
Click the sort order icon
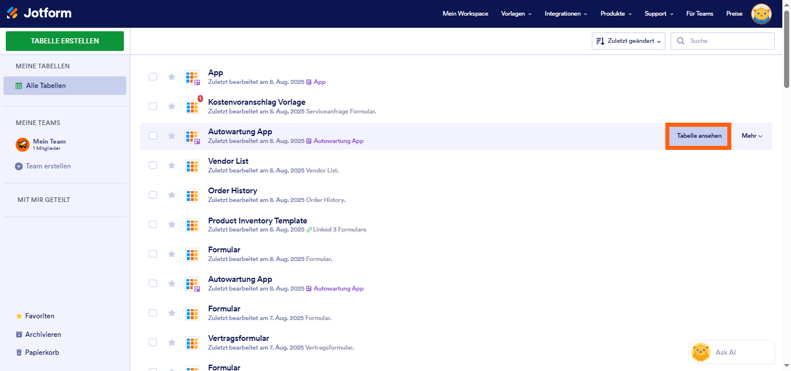pos(600,41)
